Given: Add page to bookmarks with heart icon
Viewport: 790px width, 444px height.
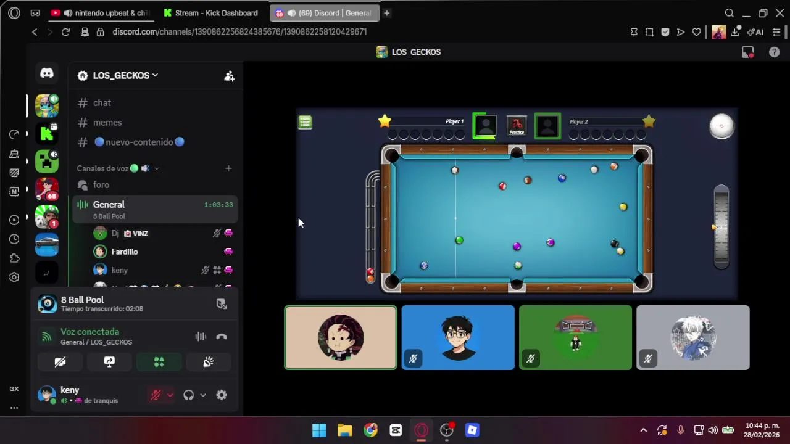Looking at the screenshot, I should [x=696, y=32].
